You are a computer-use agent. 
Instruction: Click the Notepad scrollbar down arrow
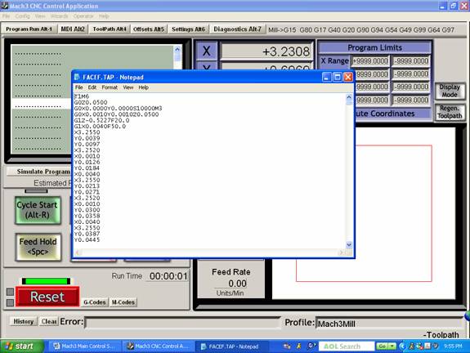348,245
